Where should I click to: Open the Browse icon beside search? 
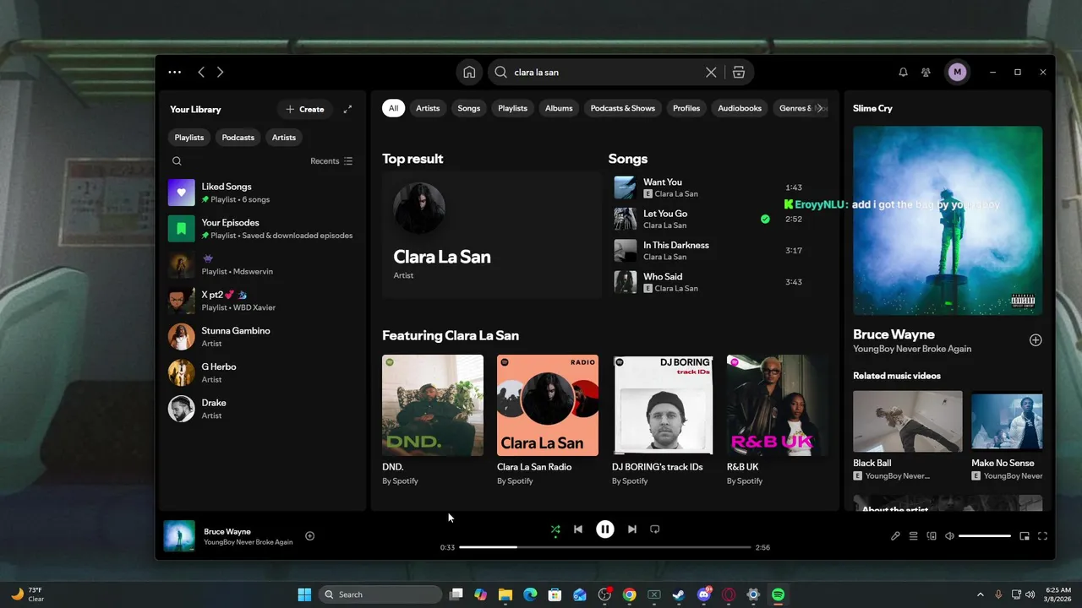coord(739,73)
